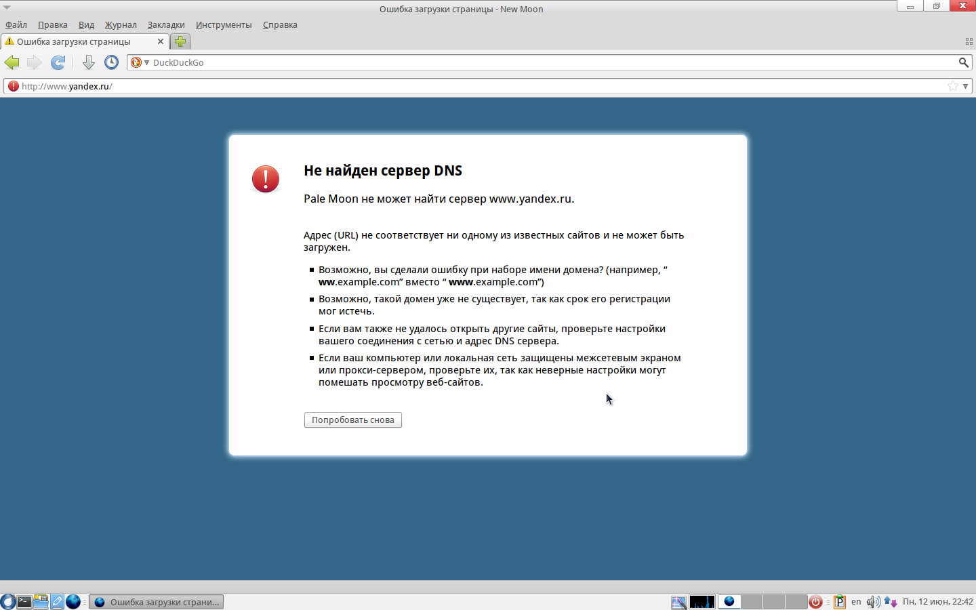Viewport: 976px width, 610px height.
Task: Launch the Pale Moon browser taskbar icon
Action: [x=73, y=602]
